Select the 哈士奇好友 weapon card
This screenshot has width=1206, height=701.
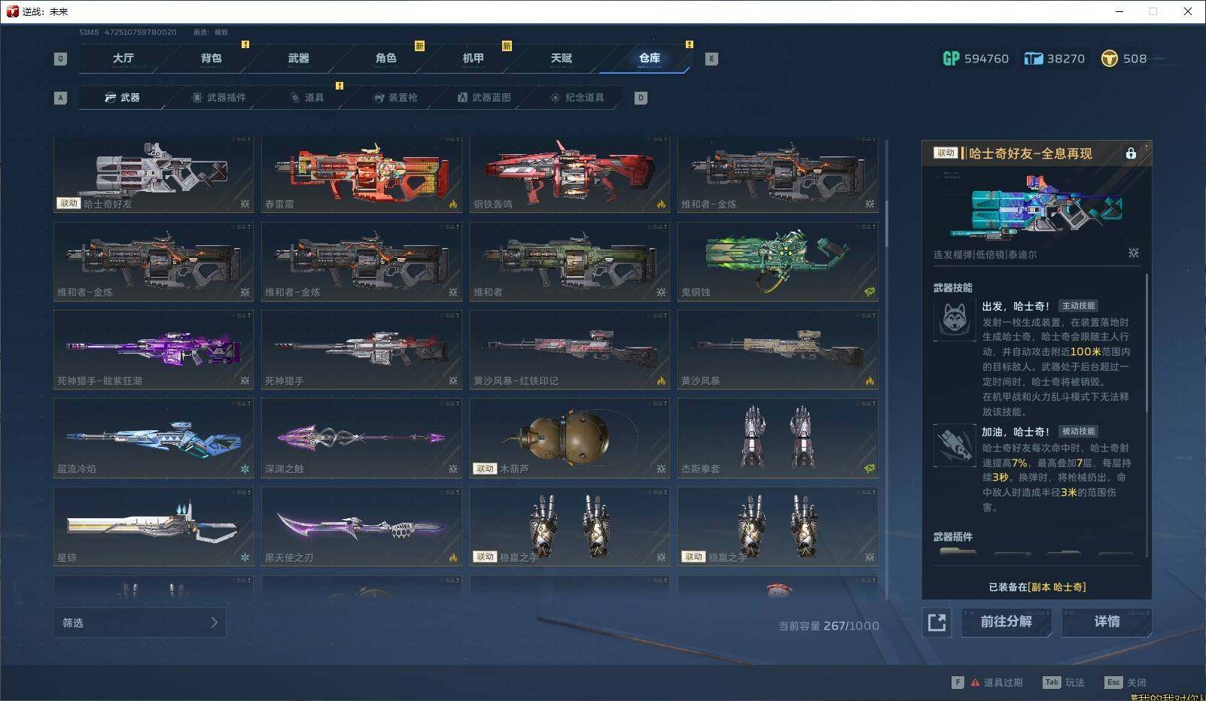[154, 174]
